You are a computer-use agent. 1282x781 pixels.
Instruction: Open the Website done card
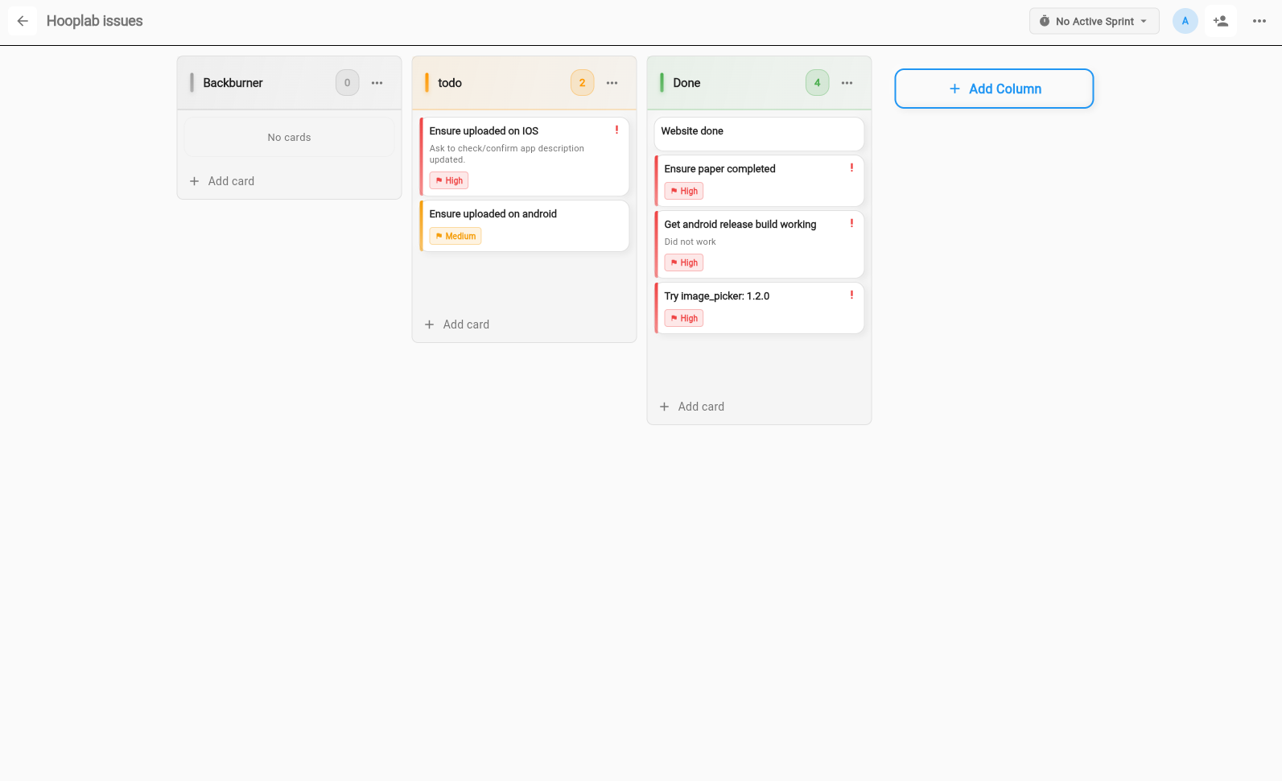point(759,134)
